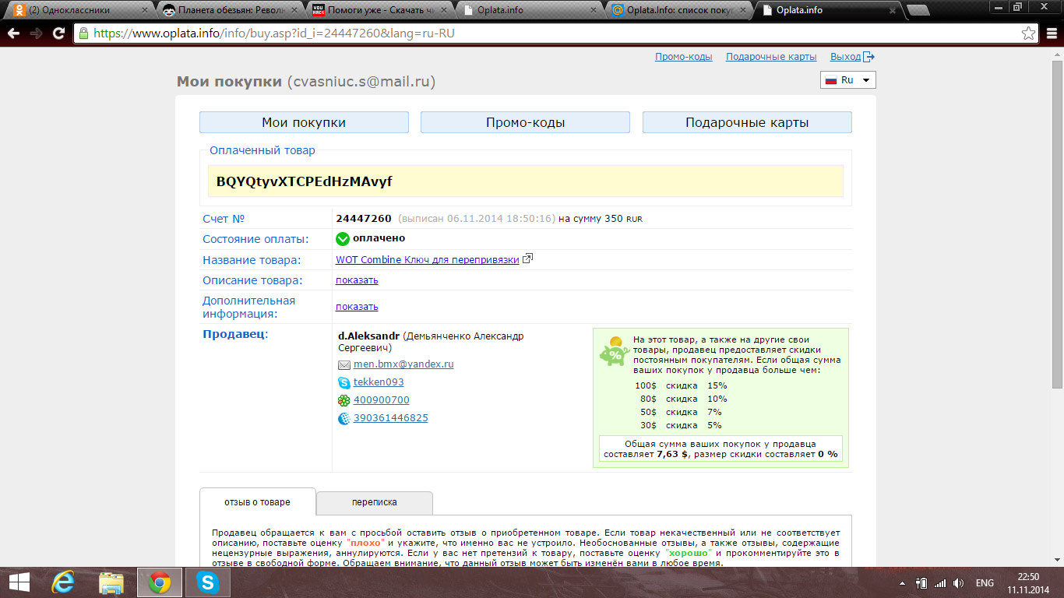1064x598 pixels.
Task: Open File Explorer from the taskbar
Action: tap(112, 582)
